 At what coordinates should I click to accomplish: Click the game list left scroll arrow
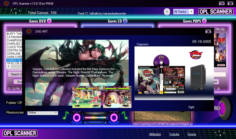pos(8,66)
